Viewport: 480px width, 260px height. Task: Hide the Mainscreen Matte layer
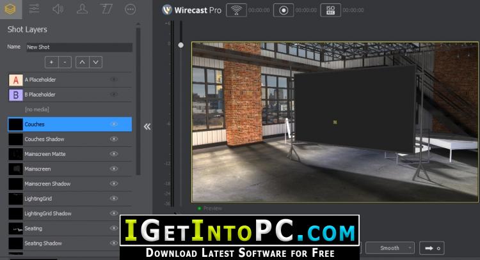click(x=114, y=154)
